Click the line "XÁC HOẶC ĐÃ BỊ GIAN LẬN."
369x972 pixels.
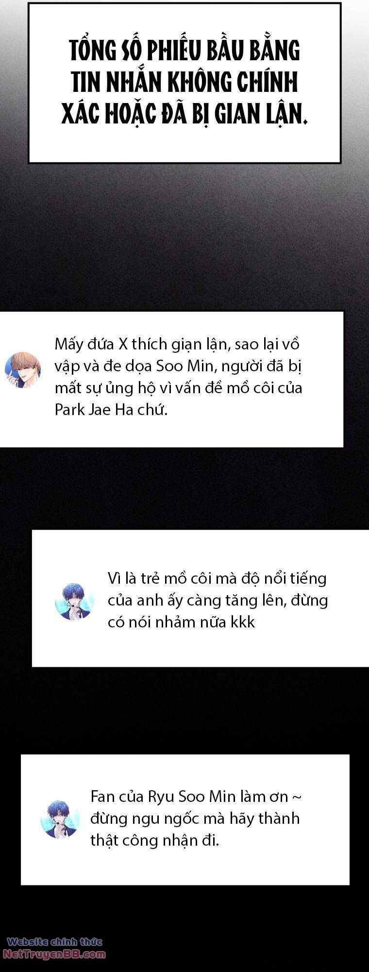(184, 114)
